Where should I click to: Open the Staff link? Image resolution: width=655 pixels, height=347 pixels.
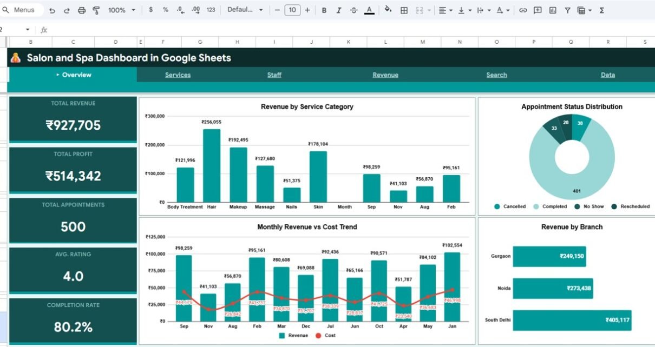[x=274, y=75]
